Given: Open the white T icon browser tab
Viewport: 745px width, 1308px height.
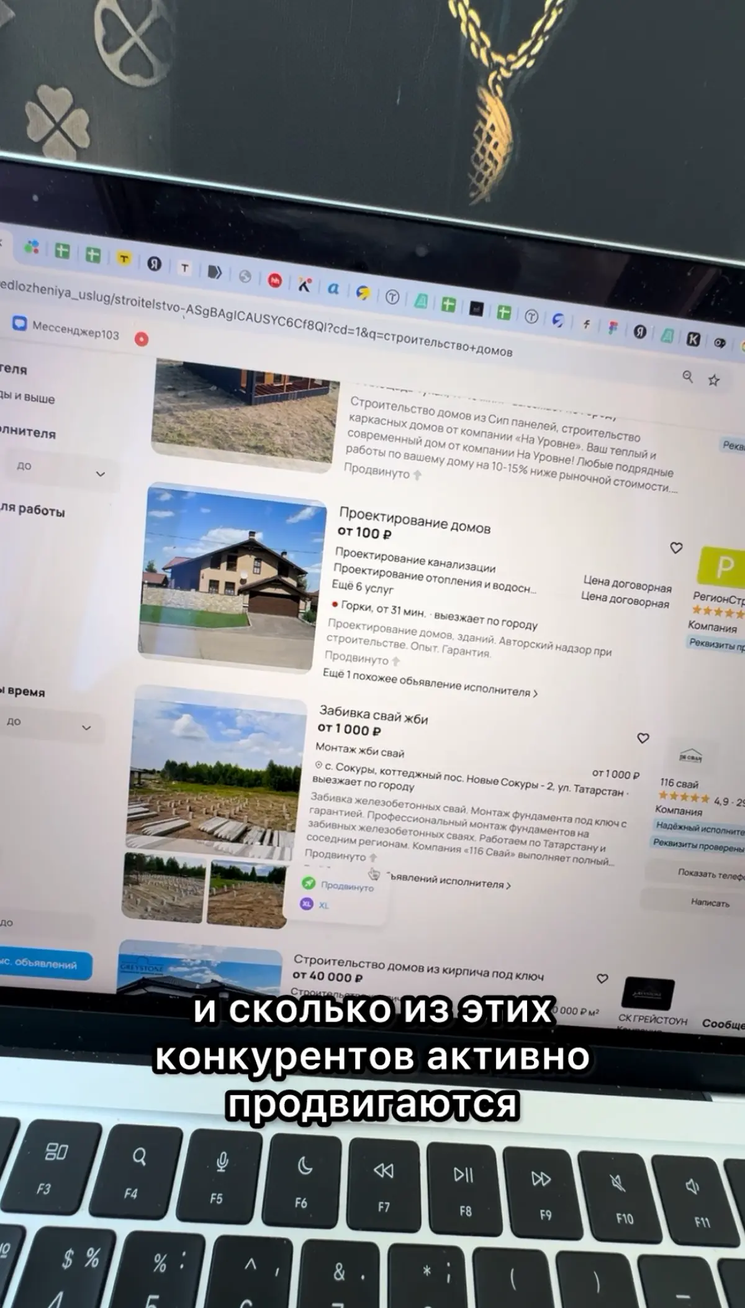Looking at the screenshot, I should [184, 268].
